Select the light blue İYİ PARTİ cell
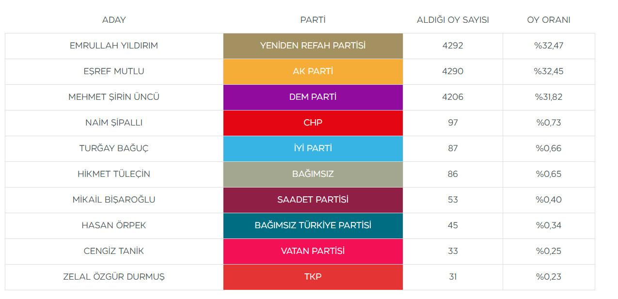618x299 pixels. (313, 148)
